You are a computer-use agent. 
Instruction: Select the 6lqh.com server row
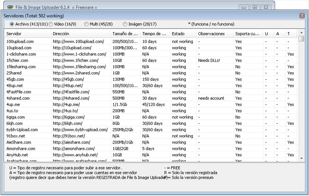(151, 123)
